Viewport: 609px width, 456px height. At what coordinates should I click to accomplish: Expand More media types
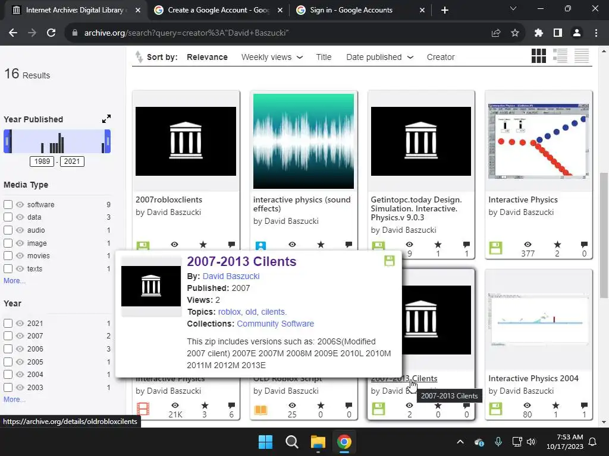point(14,281)
